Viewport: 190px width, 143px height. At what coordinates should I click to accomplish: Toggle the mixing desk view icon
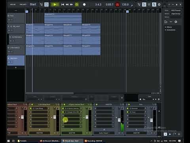[x=144, y=4]
